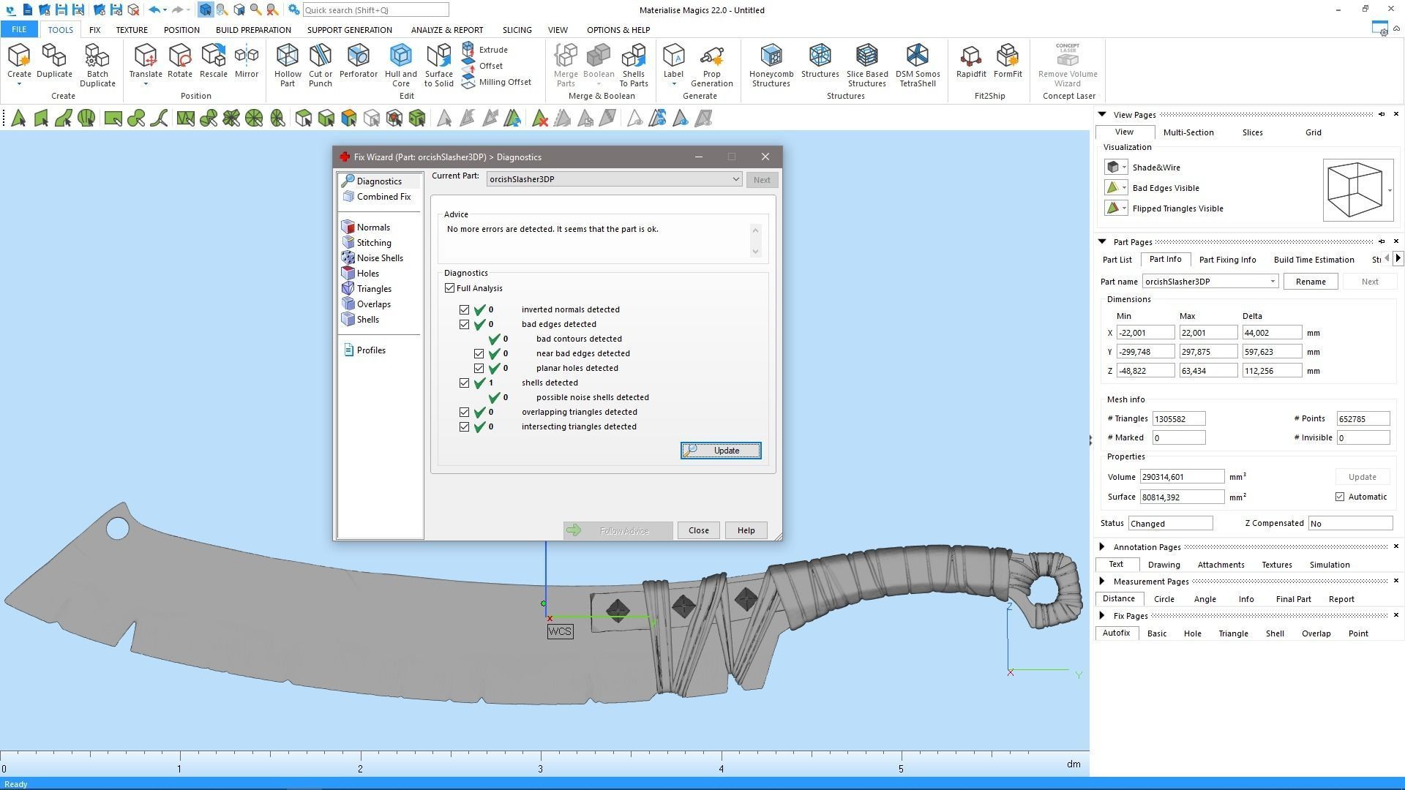1405x790 pixels.
Task: Switch to the Part Fixing Info tab
Action: pos(1227,260)
